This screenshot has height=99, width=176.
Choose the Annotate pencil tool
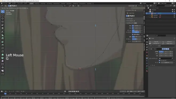pos(3,32)
